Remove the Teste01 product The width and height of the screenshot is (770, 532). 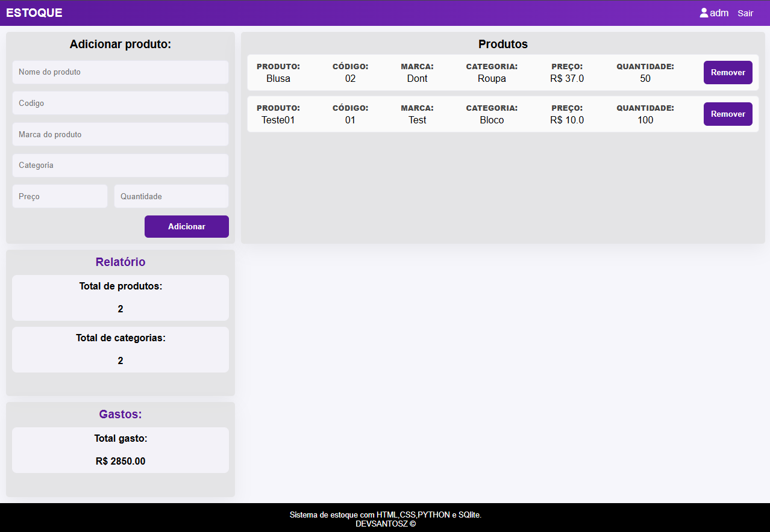point(728,114)
